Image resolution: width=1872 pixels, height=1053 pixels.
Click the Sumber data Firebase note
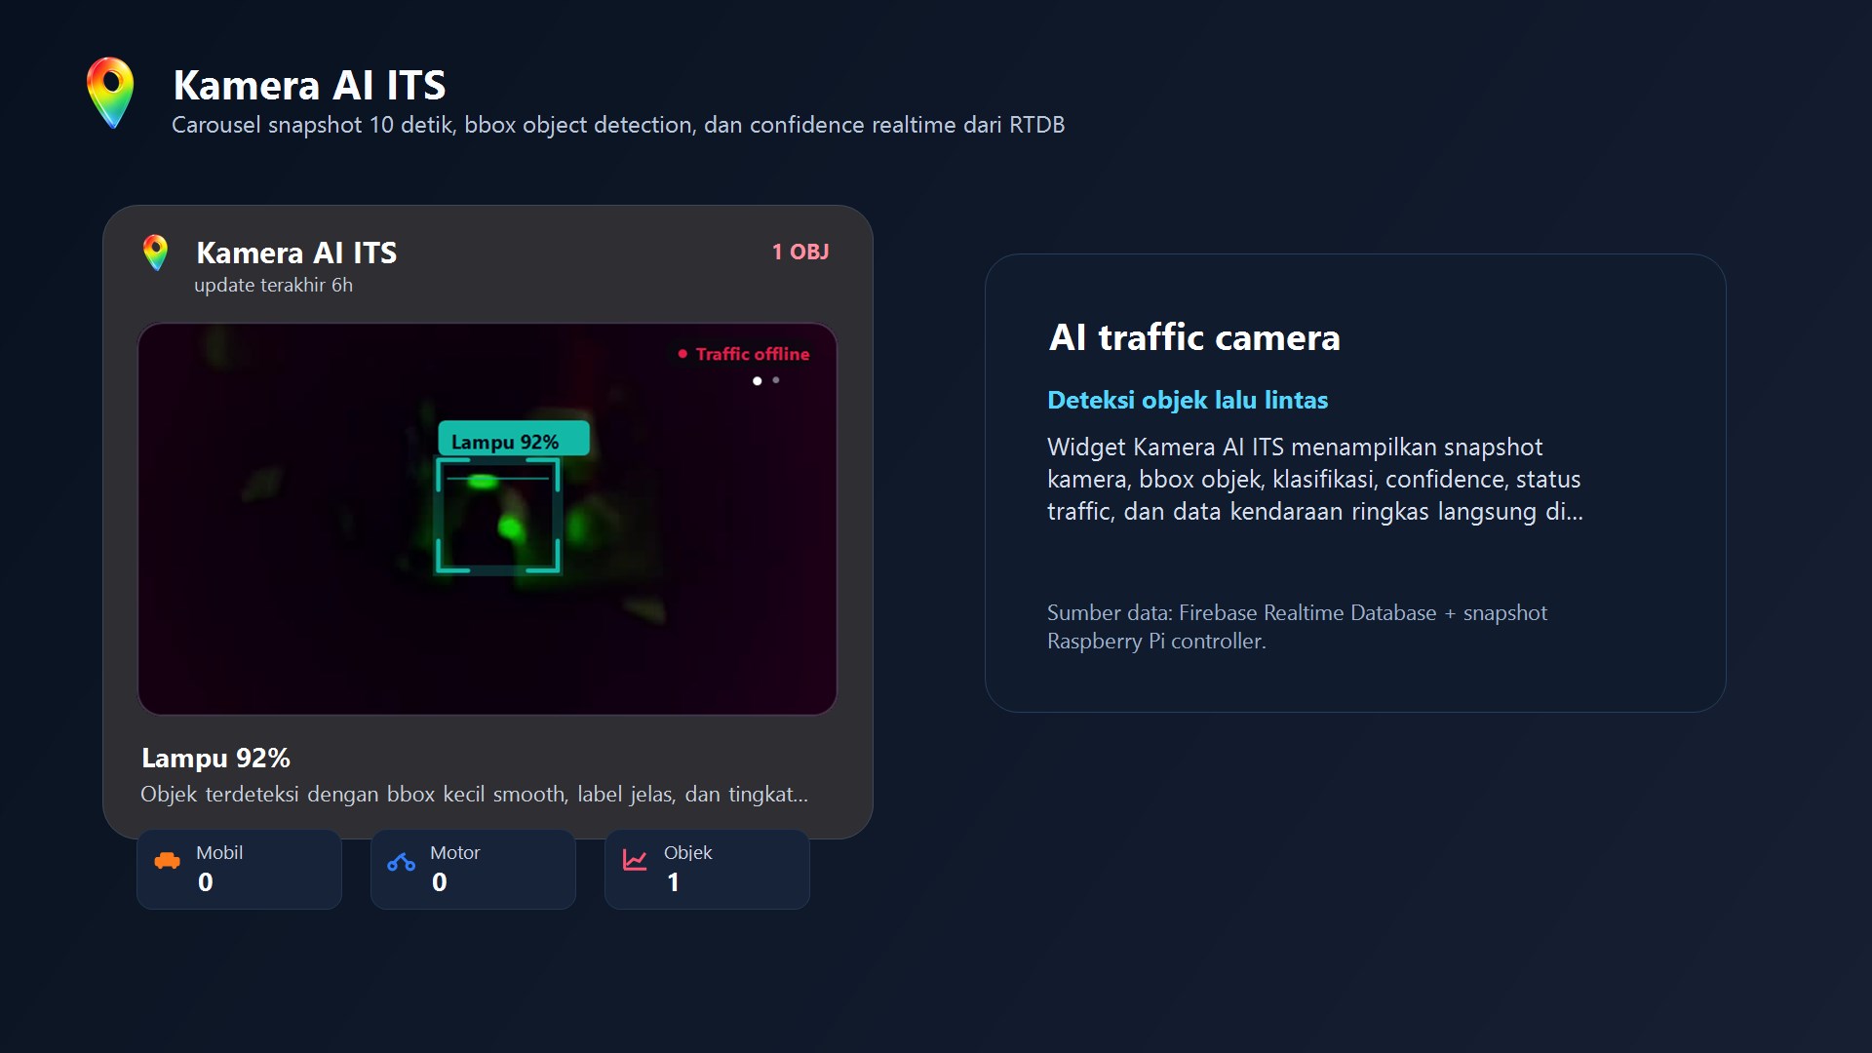1297,627
